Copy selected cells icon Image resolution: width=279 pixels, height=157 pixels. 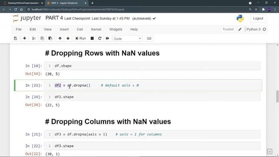coord(42,38)
